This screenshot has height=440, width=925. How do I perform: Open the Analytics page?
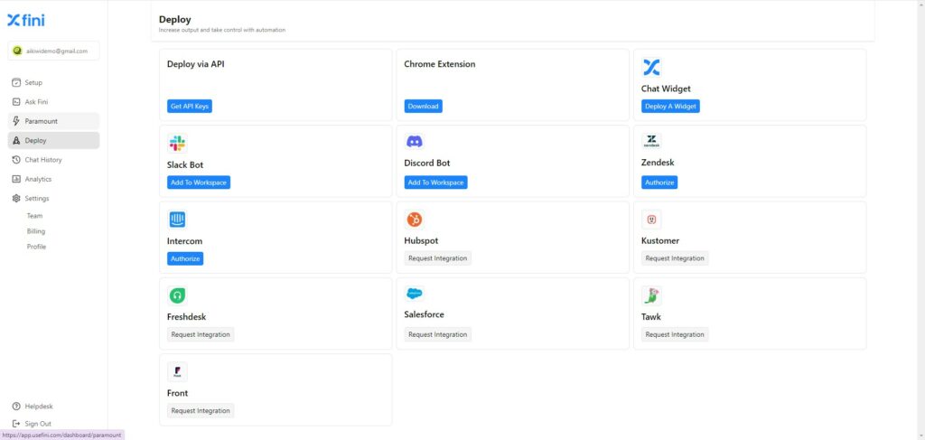click(53, 179)
